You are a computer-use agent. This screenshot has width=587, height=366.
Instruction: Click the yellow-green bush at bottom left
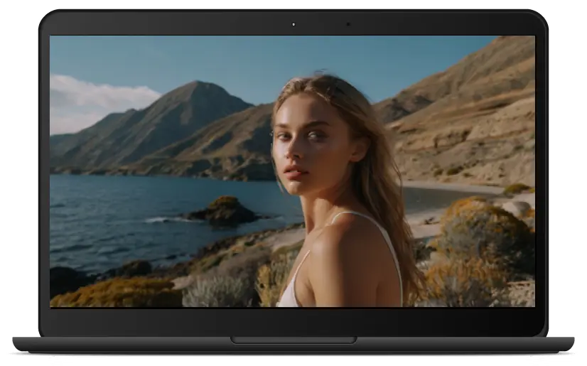coord(114,293)
